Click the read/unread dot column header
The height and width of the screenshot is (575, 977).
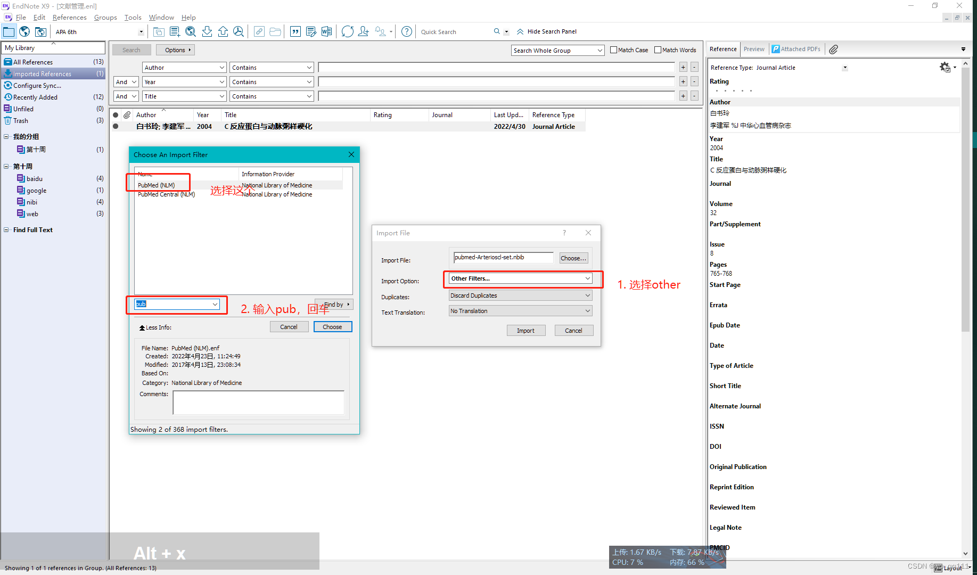point(116,115)
